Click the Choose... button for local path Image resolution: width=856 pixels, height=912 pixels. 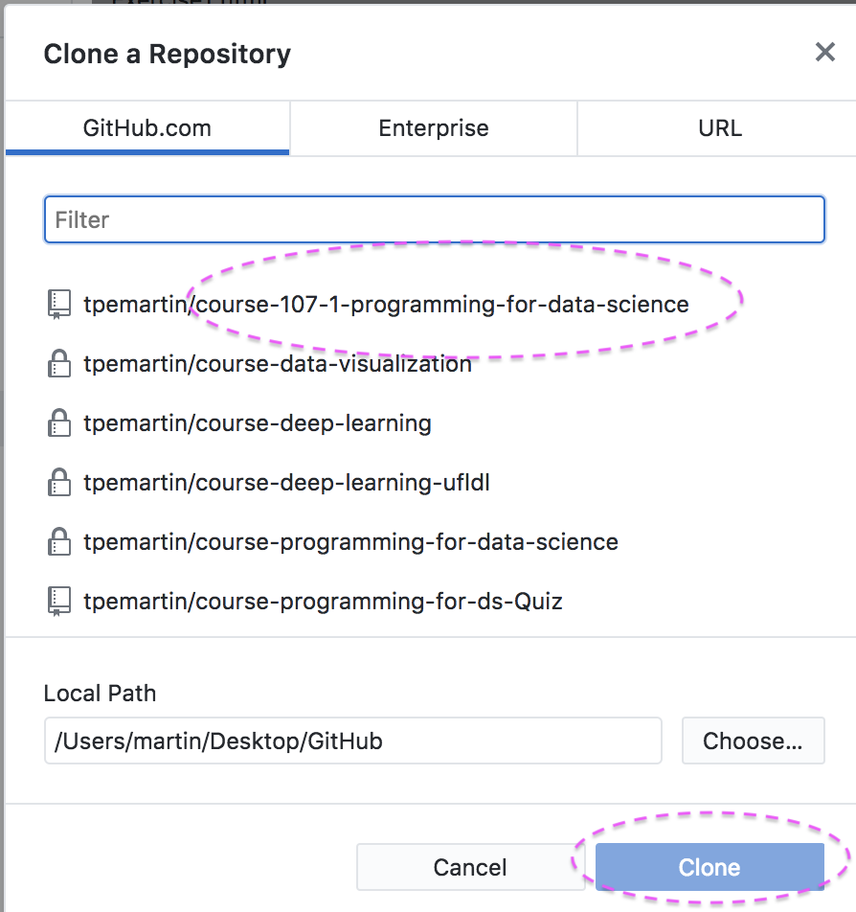point(754,741)
